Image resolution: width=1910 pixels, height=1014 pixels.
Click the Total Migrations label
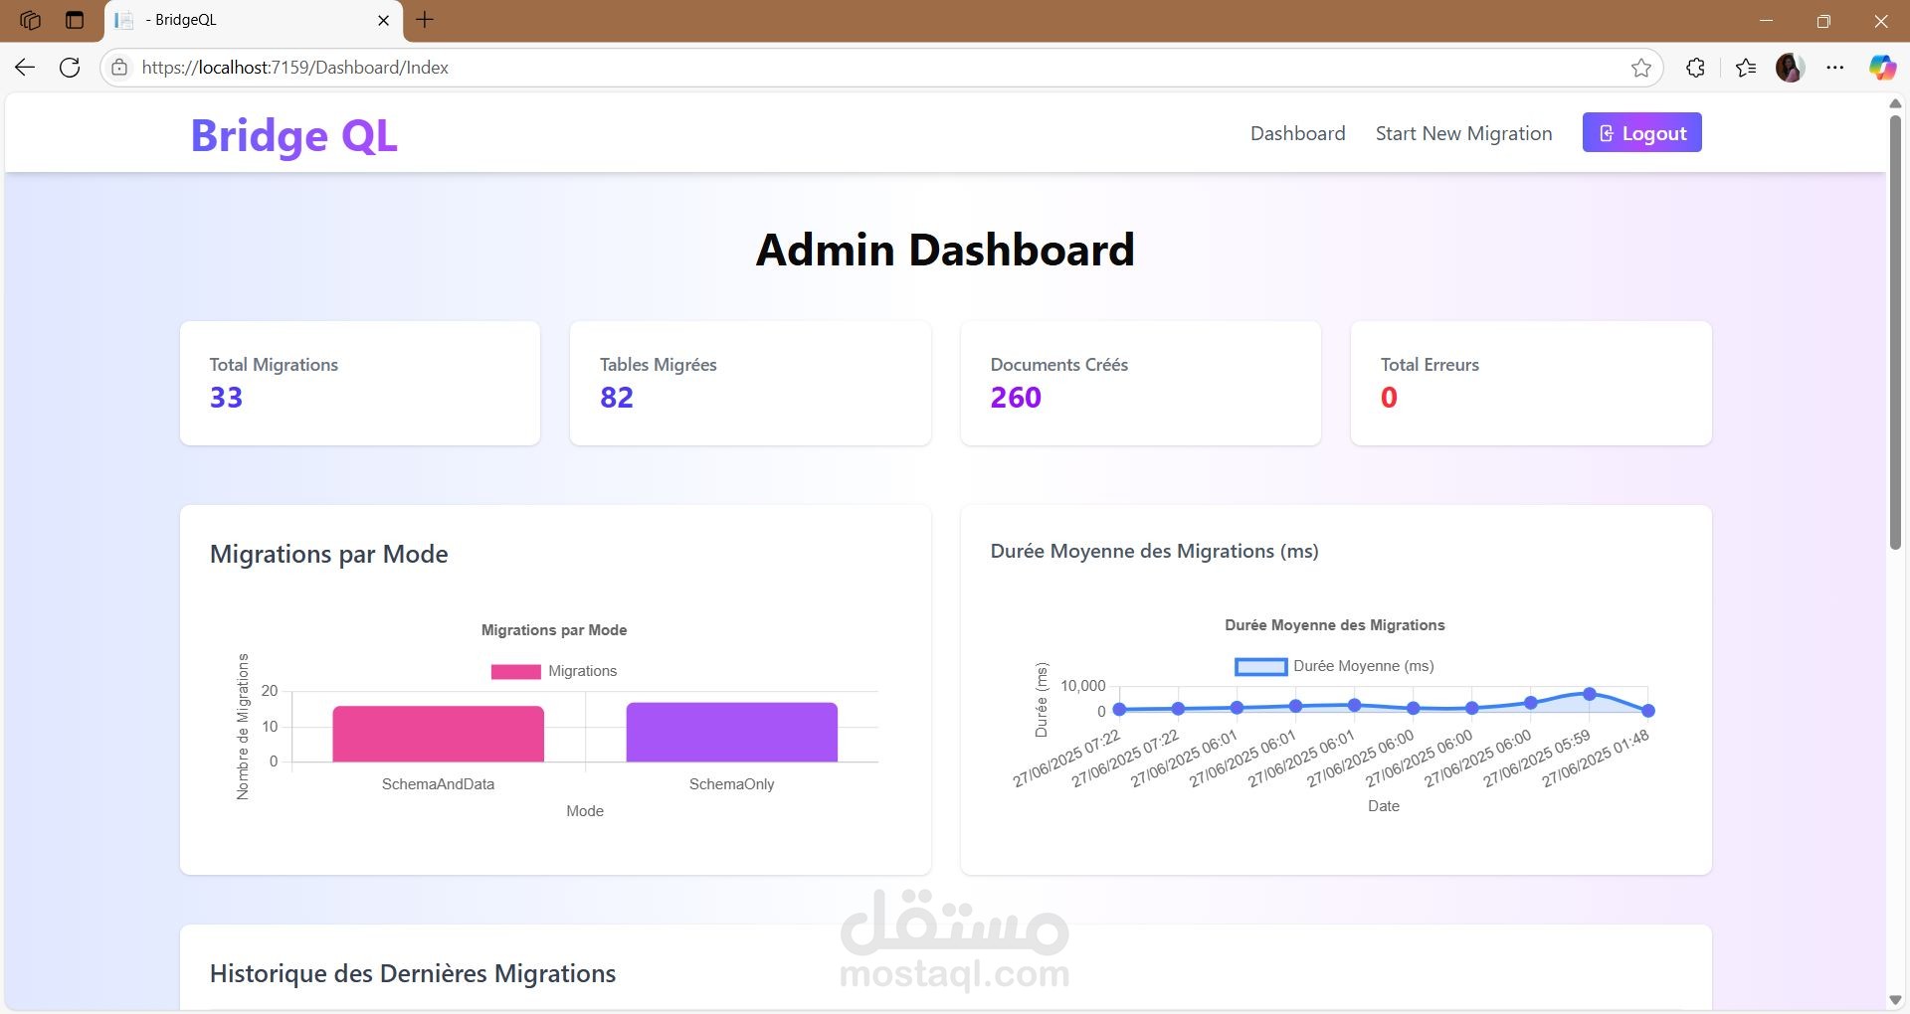[274, 365]
